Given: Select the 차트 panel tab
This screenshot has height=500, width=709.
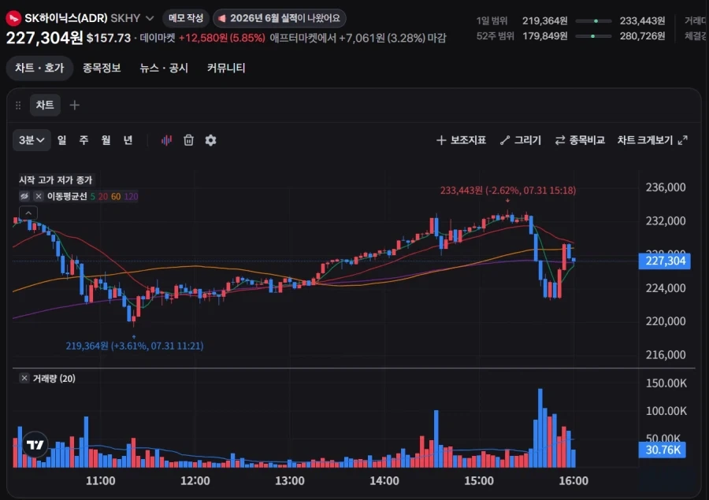Looking at the screenshot, I should pos(45,105).
